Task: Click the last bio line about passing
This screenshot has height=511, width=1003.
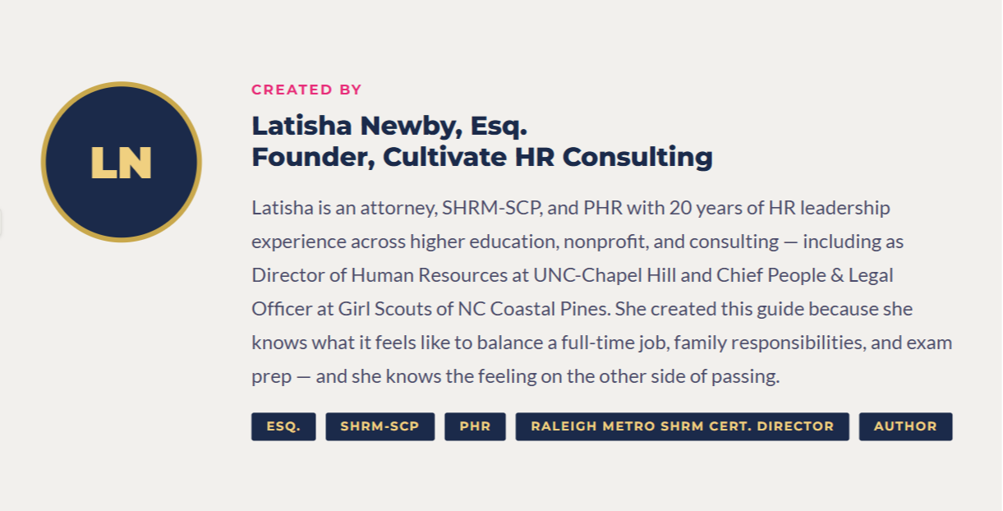Action: (x=515, y=376)
